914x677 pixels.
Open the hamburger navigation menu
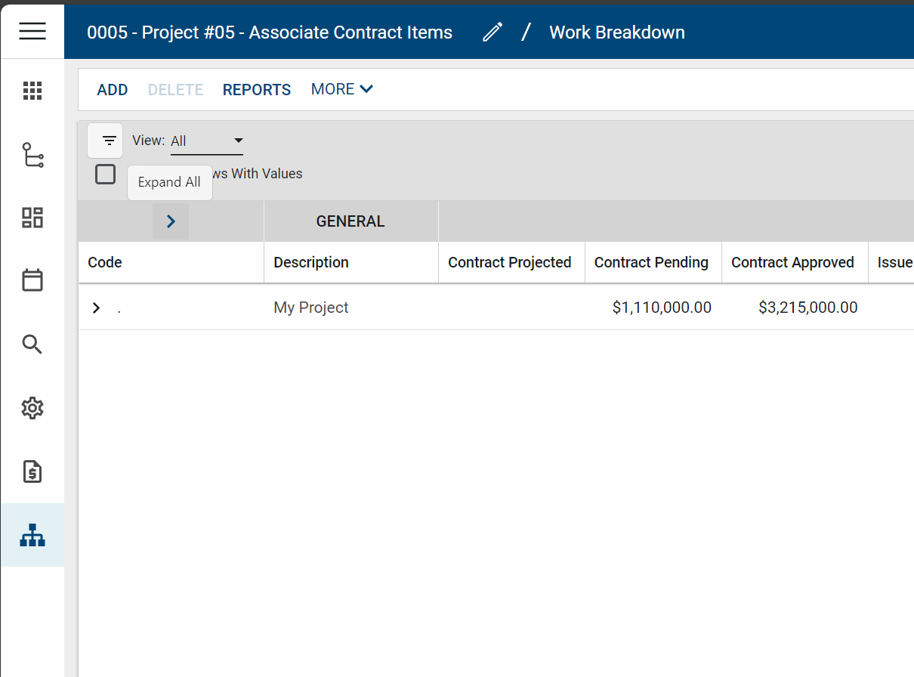pyautogui.click(x=32, y=31)
